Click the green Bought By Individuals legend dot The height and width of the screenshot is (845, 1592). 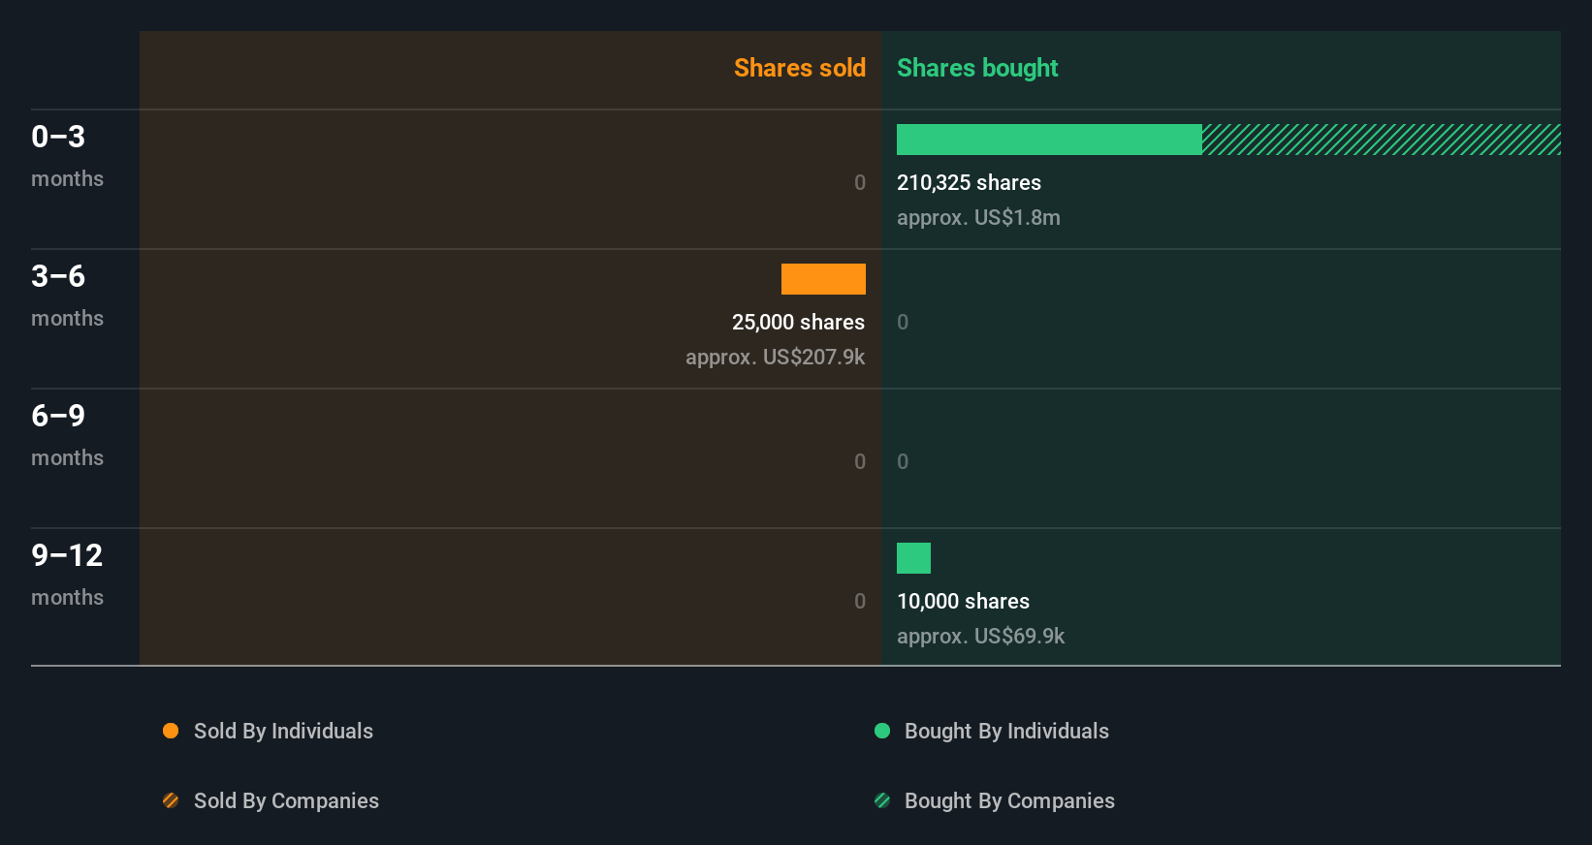coord(882,731)
